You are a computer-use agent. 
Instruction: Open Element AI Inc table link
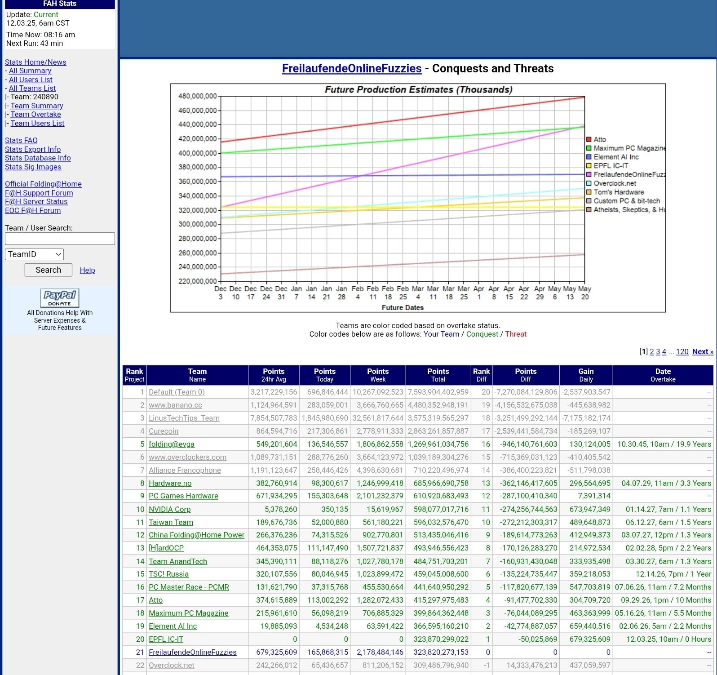[173, 626]
